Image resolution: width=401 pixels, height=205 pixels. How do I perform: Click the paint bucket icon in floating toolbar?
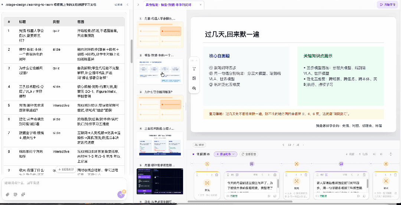(x=194, y=88)
